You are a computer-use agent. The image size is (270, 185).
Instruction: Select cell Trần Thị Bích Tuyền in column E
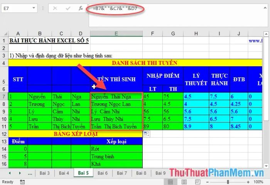point(116,127)
